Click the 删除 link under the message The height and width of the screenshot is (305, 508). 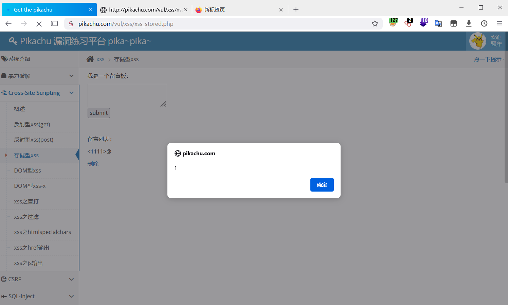click(93, 164)
